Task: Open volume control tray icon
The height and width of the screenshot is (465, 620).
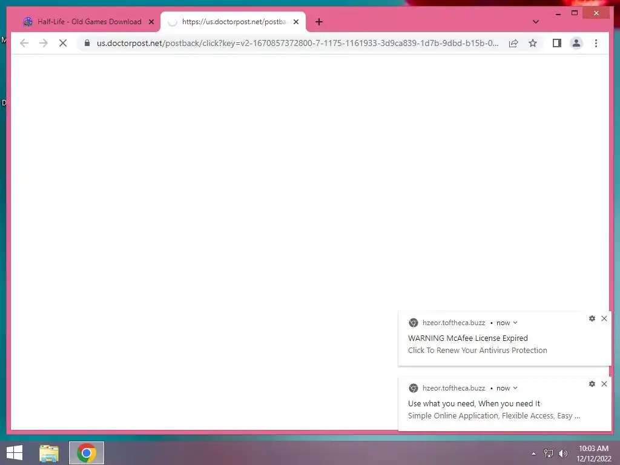Action: click(x=562, y=453)
